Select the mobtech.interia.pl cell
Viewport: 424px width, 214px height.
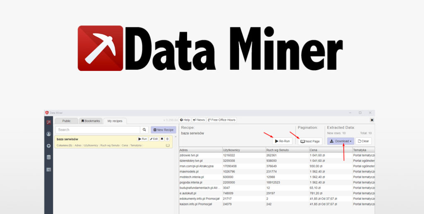[201, 177]
